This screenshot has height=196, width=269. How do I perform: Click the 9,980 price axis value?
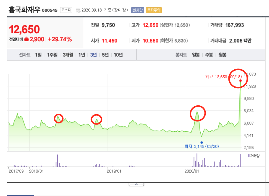pyautogui.click(x=249, y=99)
